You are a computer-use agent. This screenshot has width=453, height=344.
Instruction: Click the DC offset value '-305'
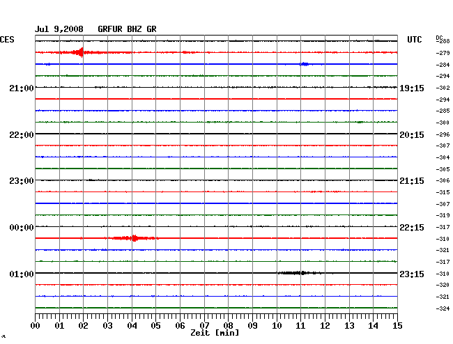[443, 169]
